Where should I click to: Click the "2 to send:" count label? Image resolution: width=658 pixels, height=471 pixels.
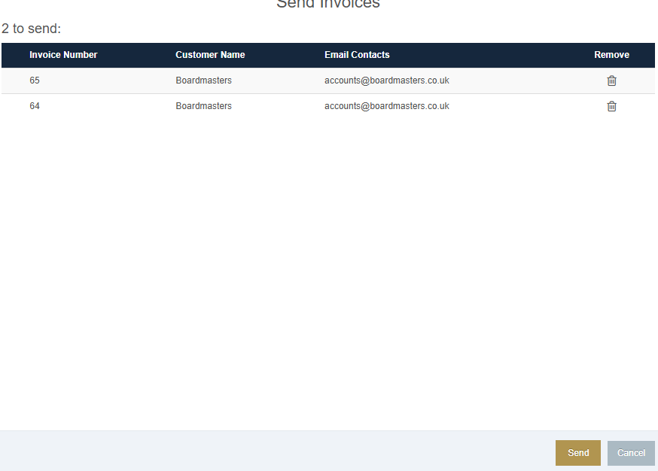(31, 29)
